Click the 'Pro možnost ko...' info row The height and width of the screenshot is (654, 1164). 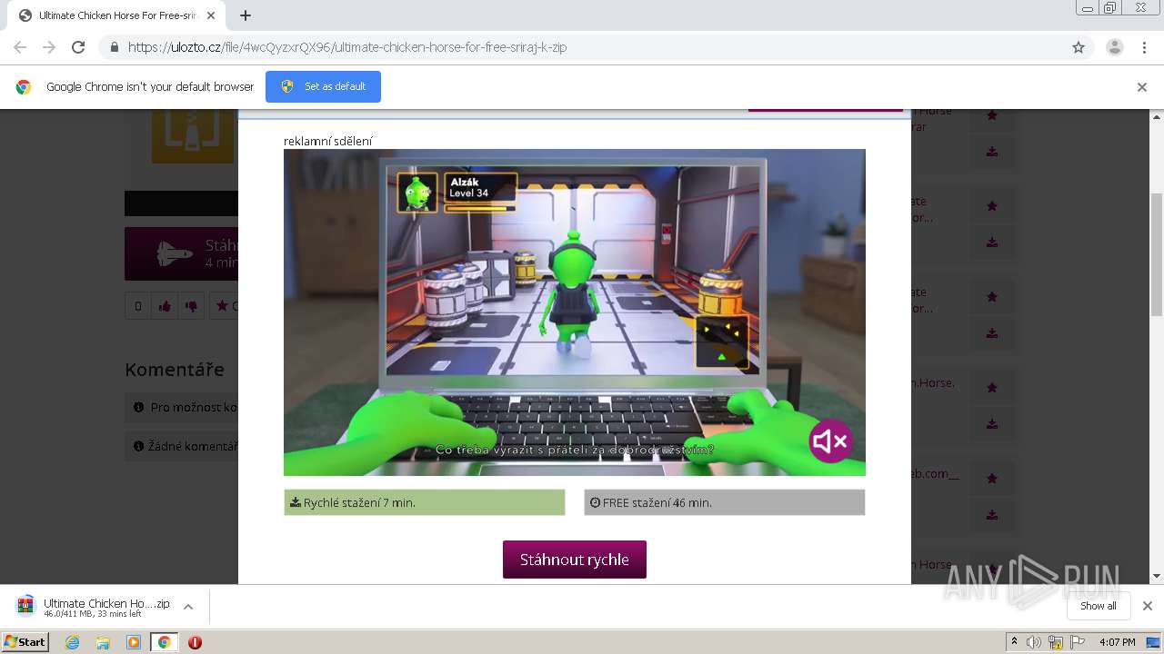(182, 408)
